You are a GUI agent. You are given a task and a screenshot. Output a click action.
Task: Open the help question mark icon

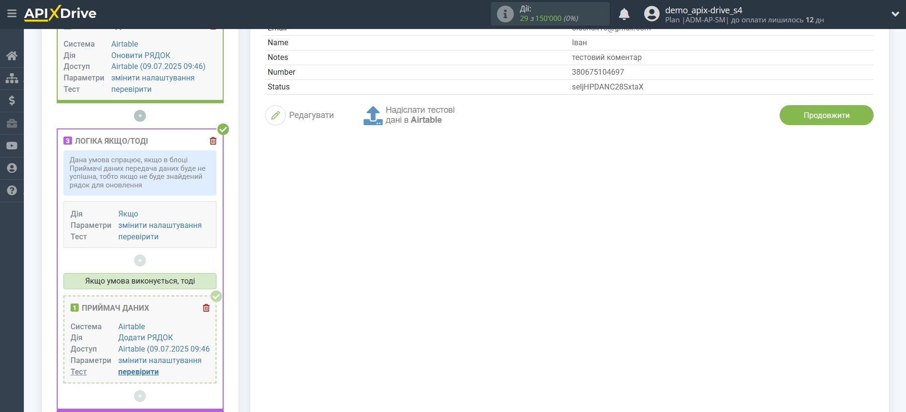click(12, 190)
